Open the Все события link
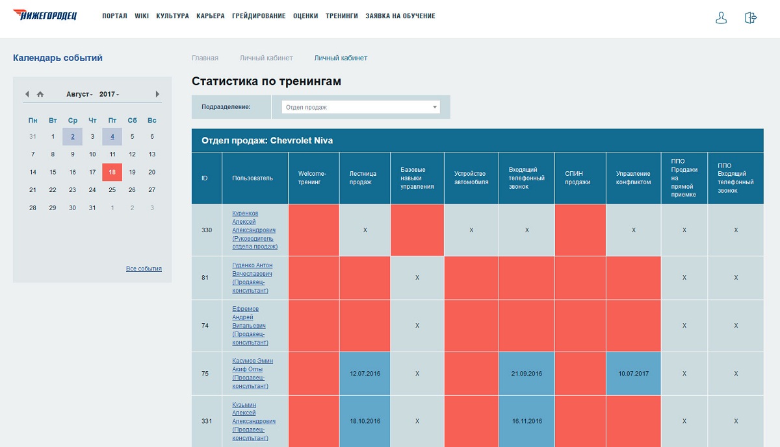The height and width of the screenshot is (447, 780). (x=144, y=269)
